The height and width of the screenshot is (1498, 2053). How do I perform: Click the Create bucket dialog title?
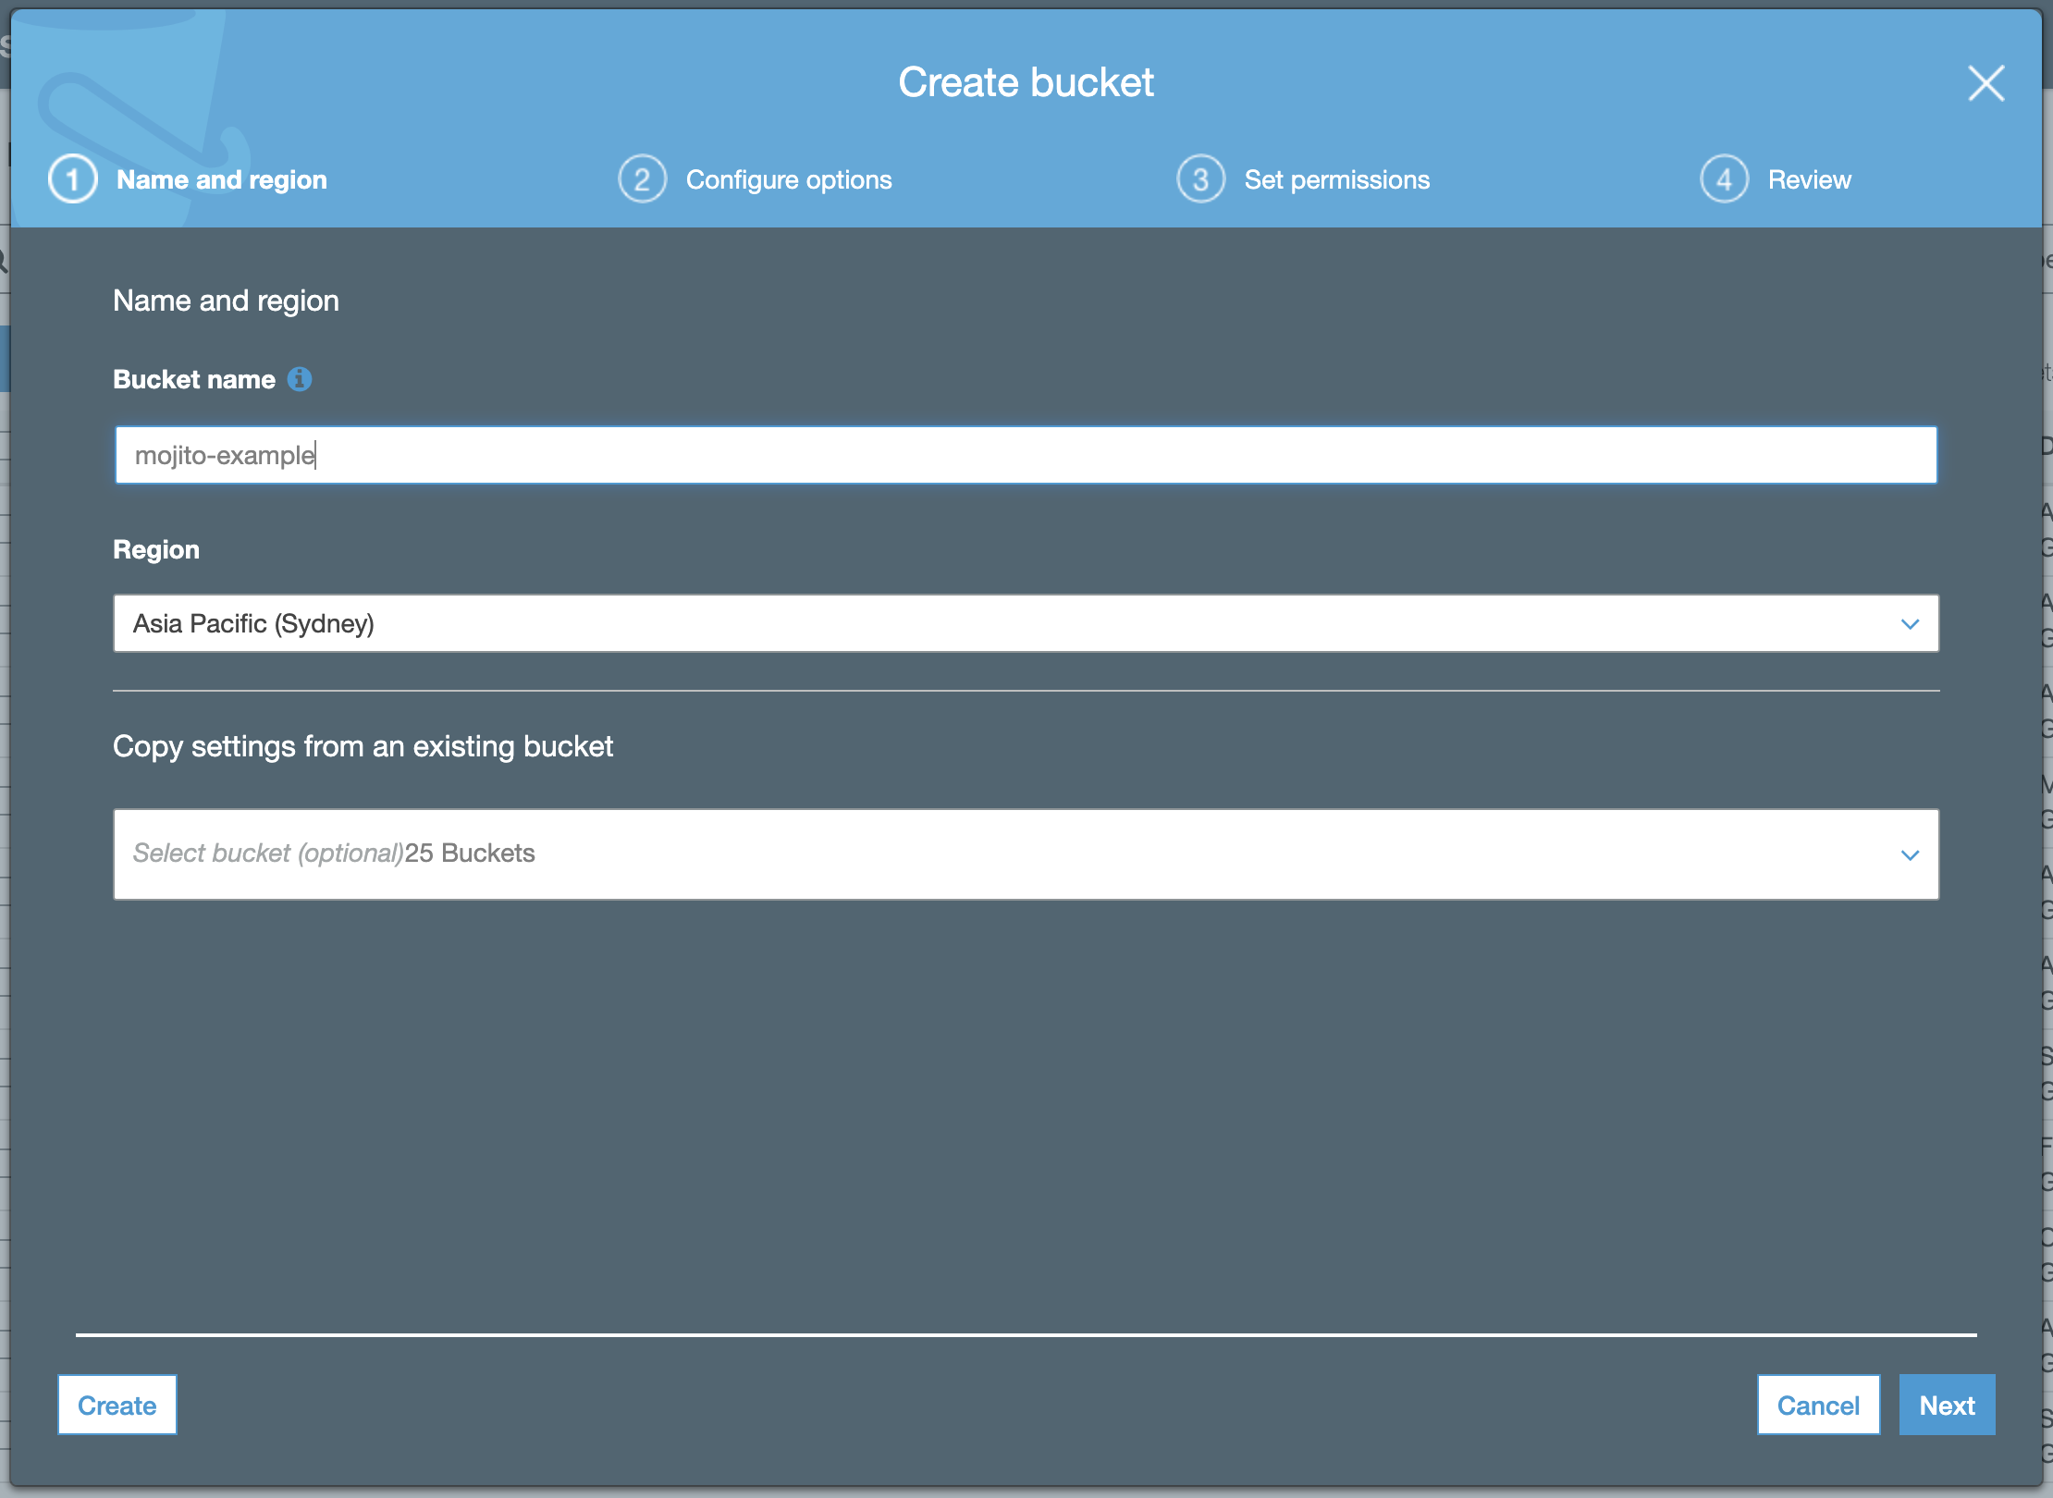tap(1026, 82)
